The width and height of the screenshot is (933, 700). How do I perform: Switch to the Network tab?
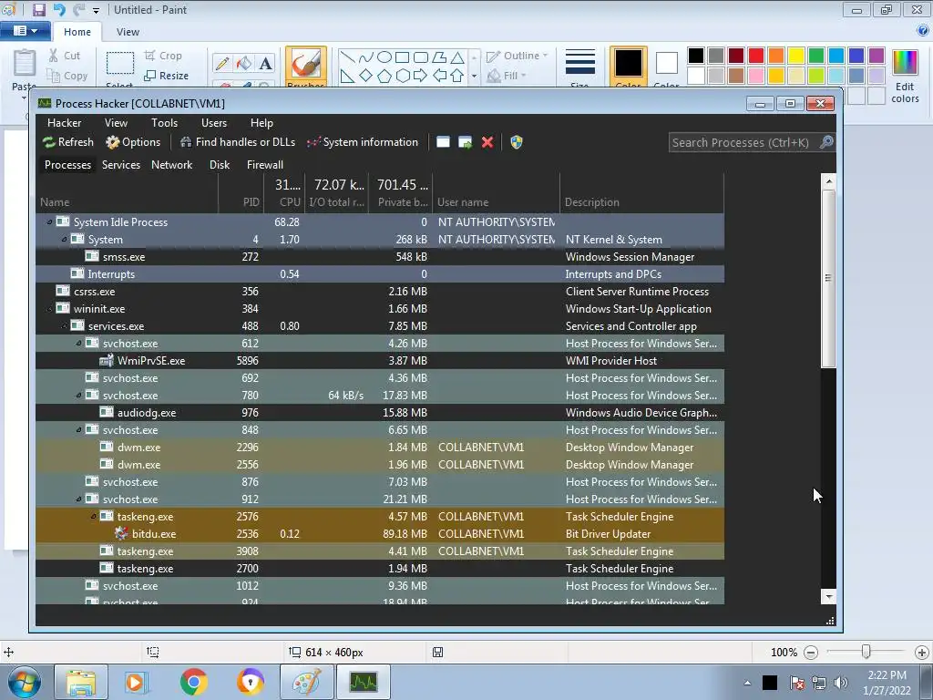171,165
